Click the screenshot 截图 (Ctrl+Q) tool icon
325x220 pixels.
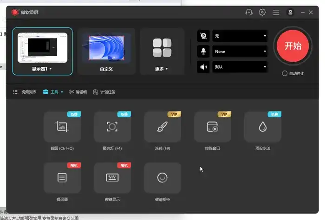62,127
